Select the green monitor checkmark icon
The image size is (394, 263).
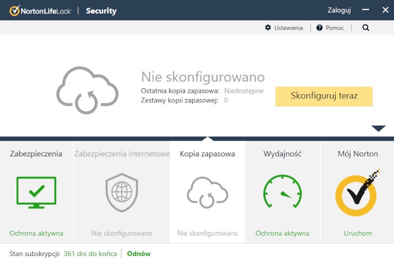click(x=36, y=193)
